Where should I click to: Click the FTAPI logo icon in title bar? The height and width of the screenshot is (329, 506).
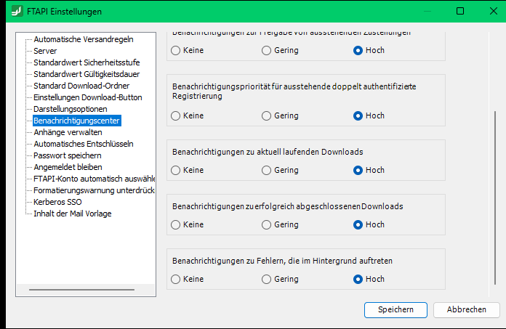pos(17,12)
